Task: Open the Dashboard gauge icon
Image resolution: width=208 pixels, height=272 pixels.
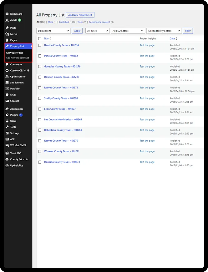Action: pyautogui.click(x=7, y=14)
